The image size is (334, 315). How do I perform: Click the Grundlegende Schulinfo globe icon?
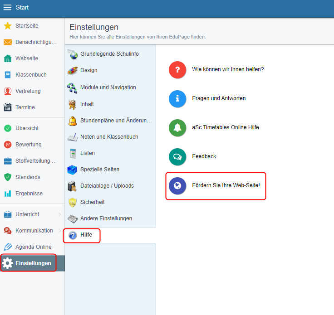[73, 54]
